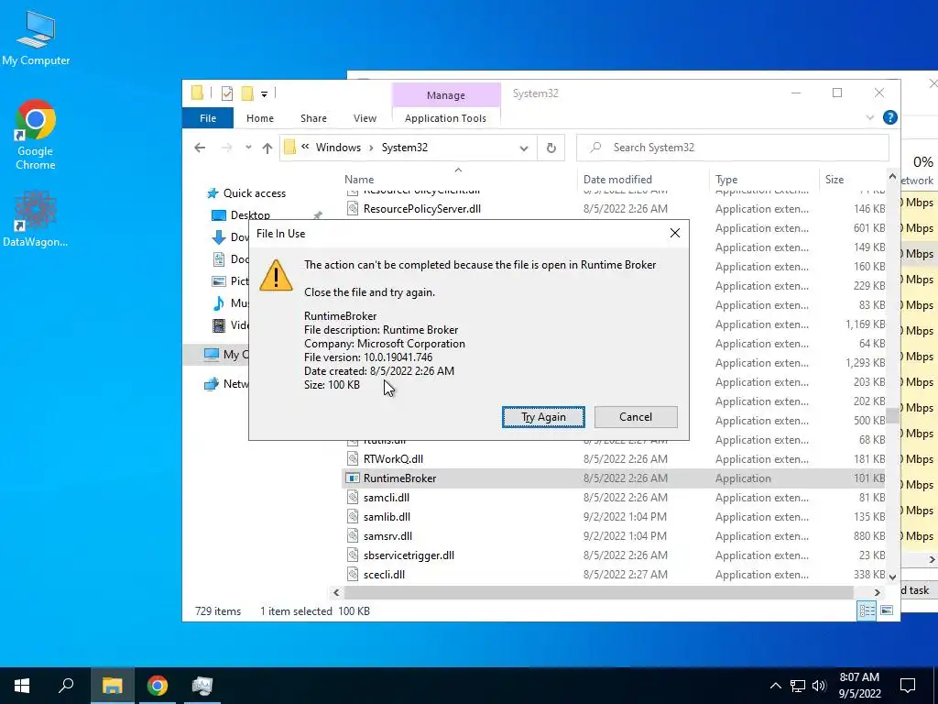Sort by the Size column header
The width and height of the screenshot is (938, 704).
pyautogui.click(x=834, y=180)
